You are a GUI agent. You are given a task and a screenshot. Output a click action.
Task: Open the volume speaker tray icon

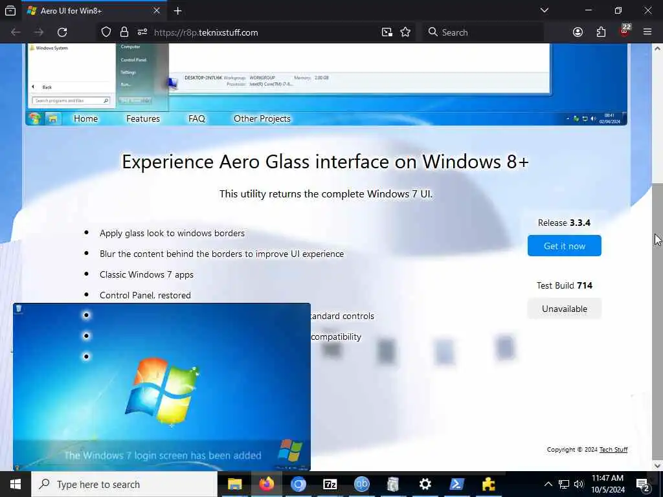pyautogui.click(x=579, y=484)
